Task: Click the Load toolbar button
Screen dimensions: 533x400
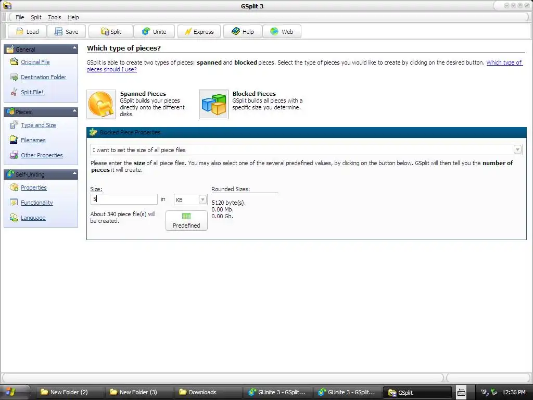Action: point(27,32)
